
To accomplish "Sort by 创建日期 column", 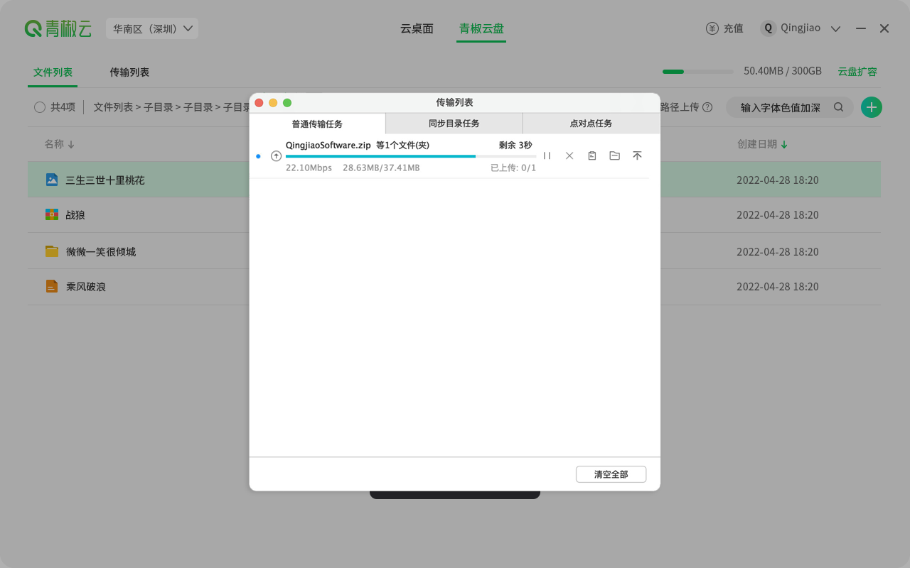I will tap(763, 144).
